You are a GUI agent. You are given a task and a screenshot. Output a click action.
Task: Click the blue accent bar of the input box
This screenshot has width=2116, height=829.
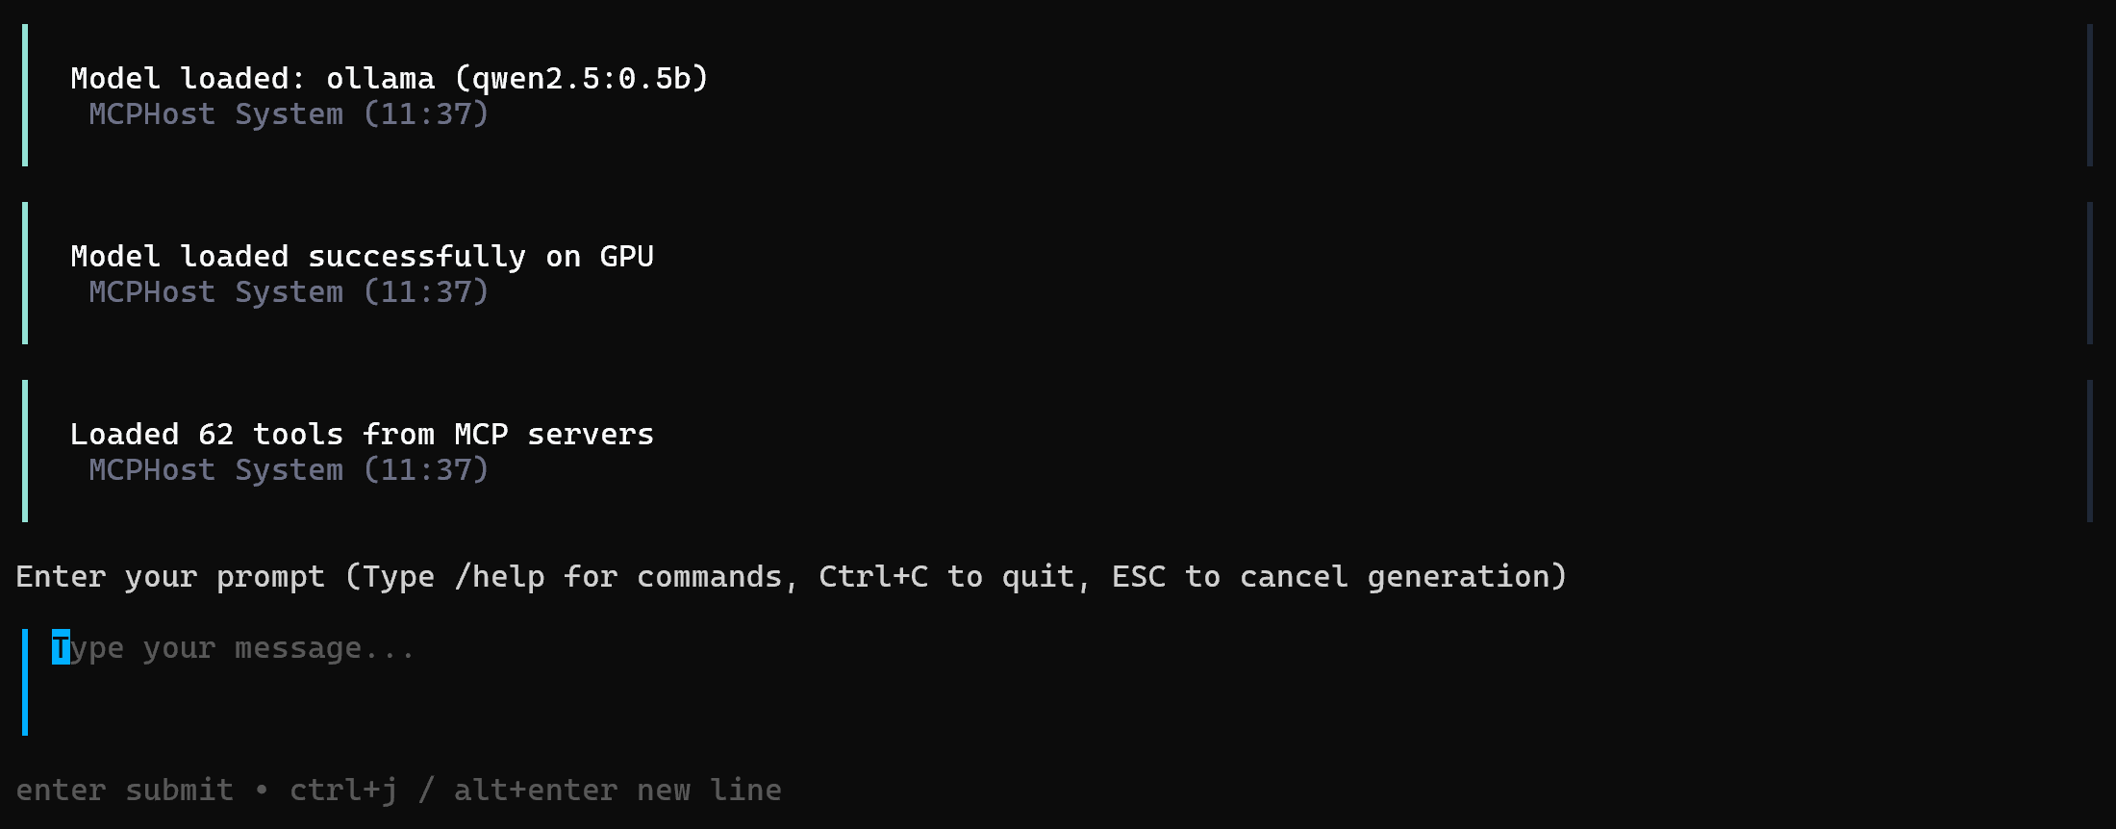(25, 683)
